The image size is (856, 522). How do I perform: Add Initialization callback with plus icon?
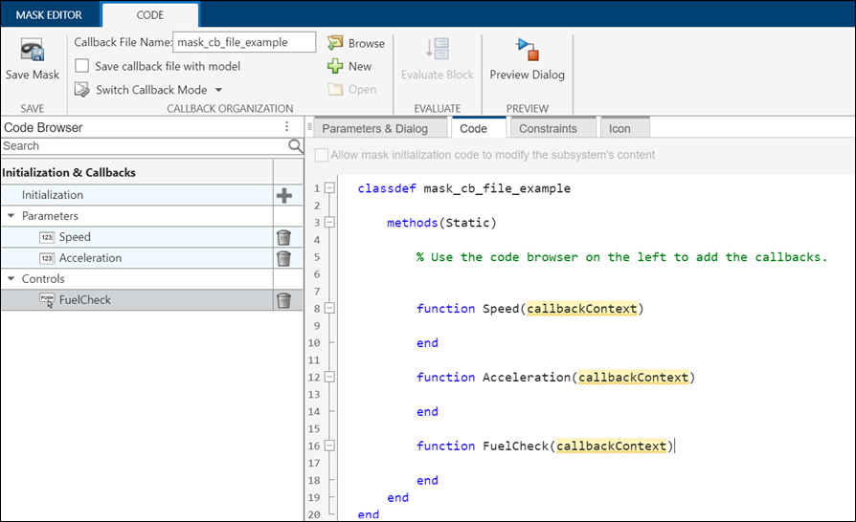click(x=283, y=196)
